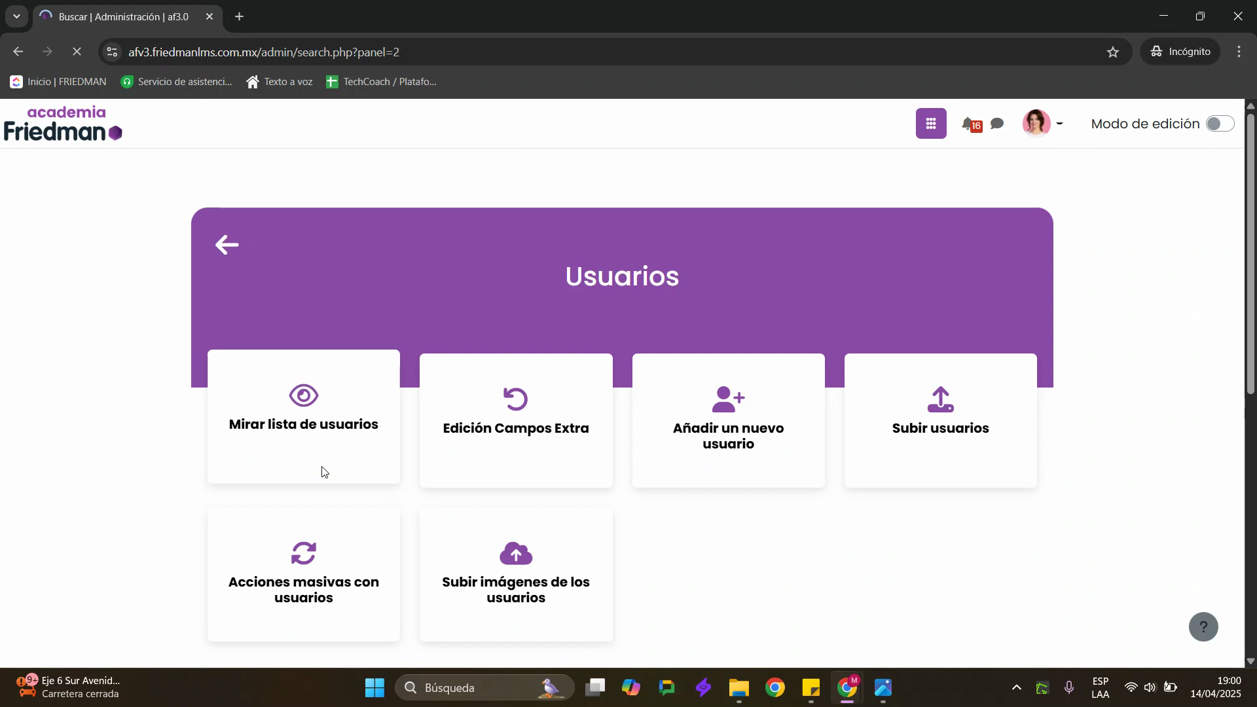Show hidden system tray icons
This screenshot has height=707, width=1257.
[1016, 687]
